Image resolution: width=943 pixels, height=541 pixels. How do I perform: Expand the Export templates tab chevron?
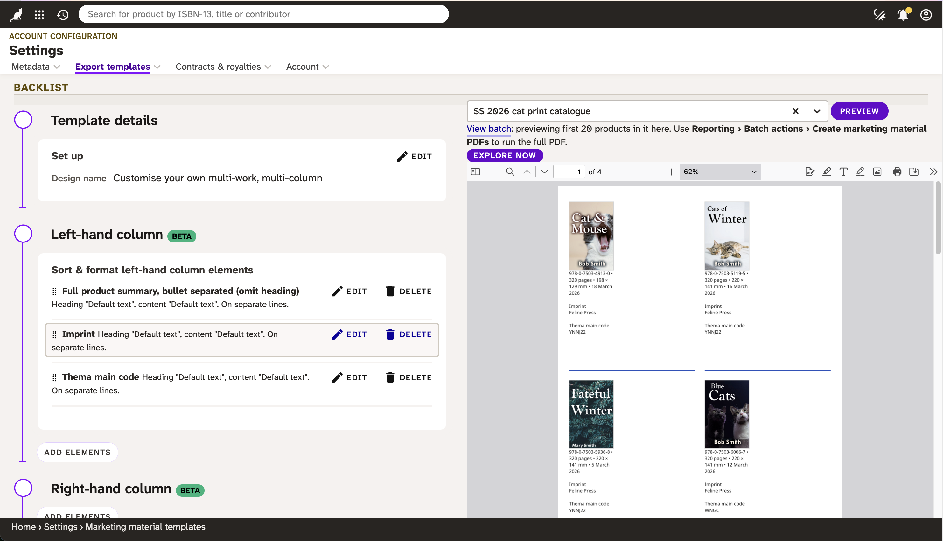click(x=157, y=67)
